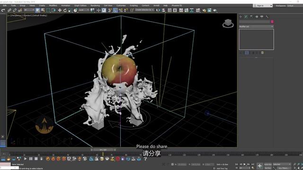Go to the start frame
Screen dimensions: 303x170
237,164
